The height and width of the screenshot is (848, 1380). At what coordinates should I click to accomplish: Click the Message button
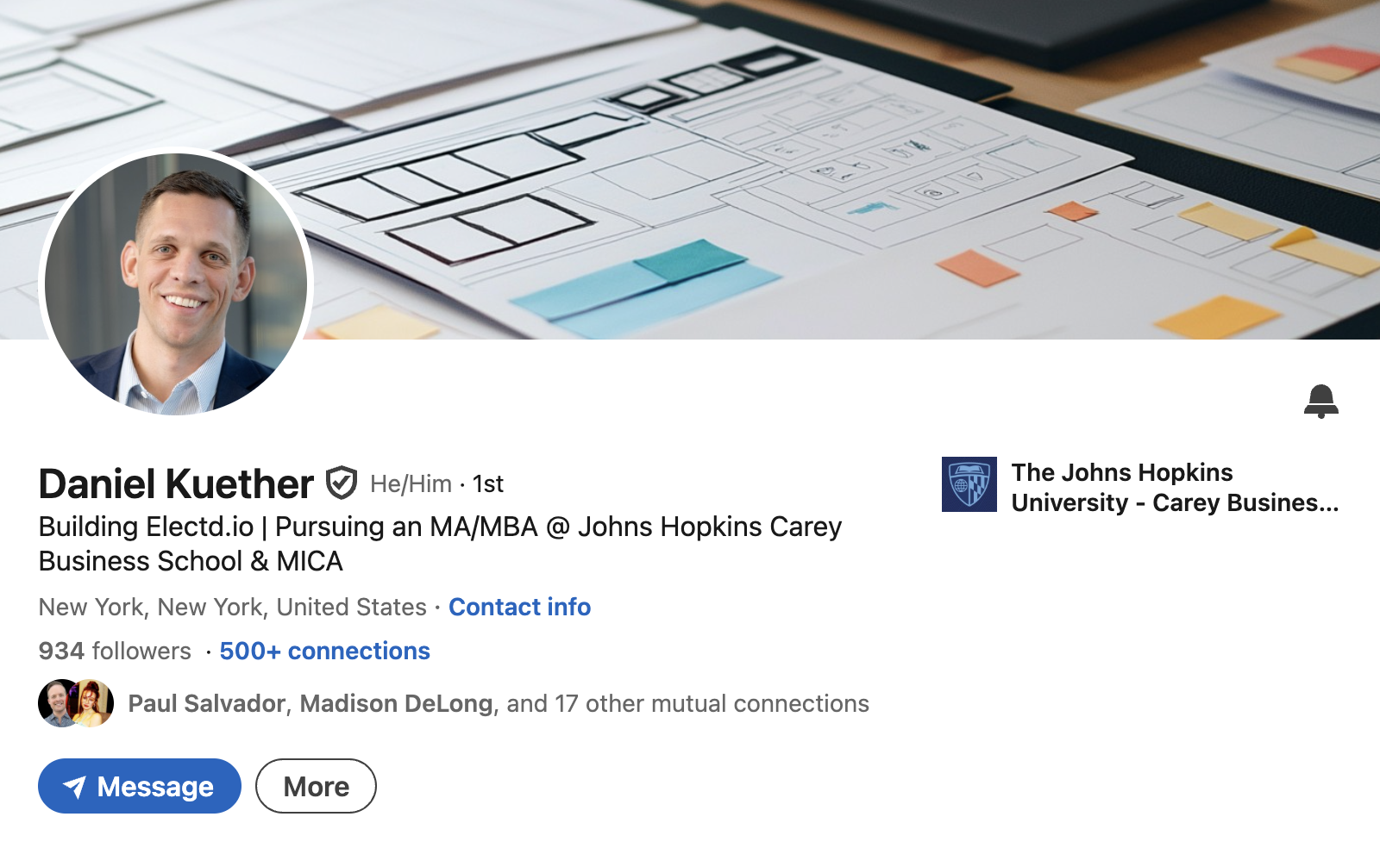[140, 786]
